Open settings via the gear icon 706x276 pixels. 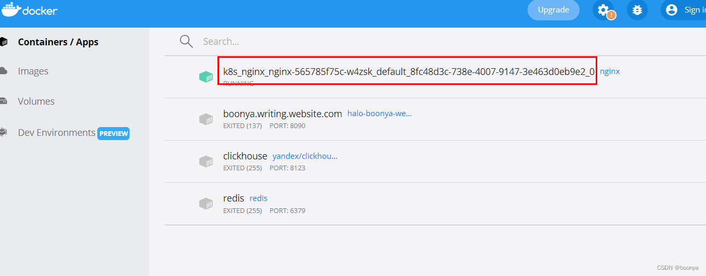coord(603,9)
